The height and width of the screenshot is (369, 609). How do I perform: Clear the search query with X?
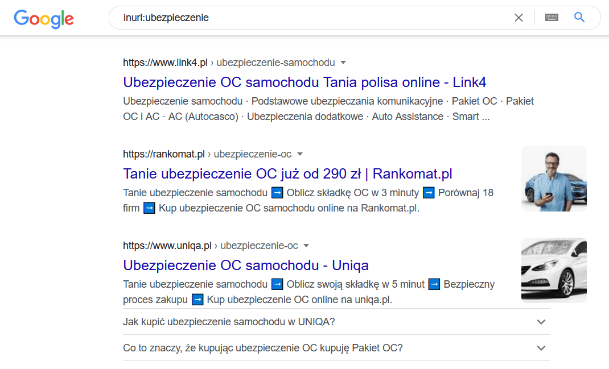(519, 18)
